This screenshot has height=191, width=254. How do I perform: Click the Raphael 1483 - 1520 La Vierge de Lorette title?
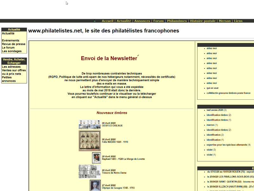coord(124,159)
